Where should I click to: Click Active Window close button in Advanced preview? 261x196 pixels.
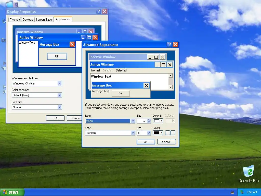pos(170,65)
